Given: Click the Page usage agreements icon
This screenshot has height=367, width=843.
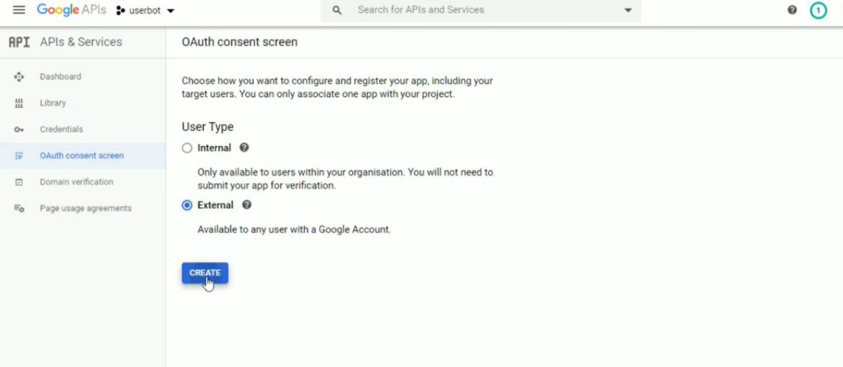Looking at the screenshot, I should tap(19, 209).
